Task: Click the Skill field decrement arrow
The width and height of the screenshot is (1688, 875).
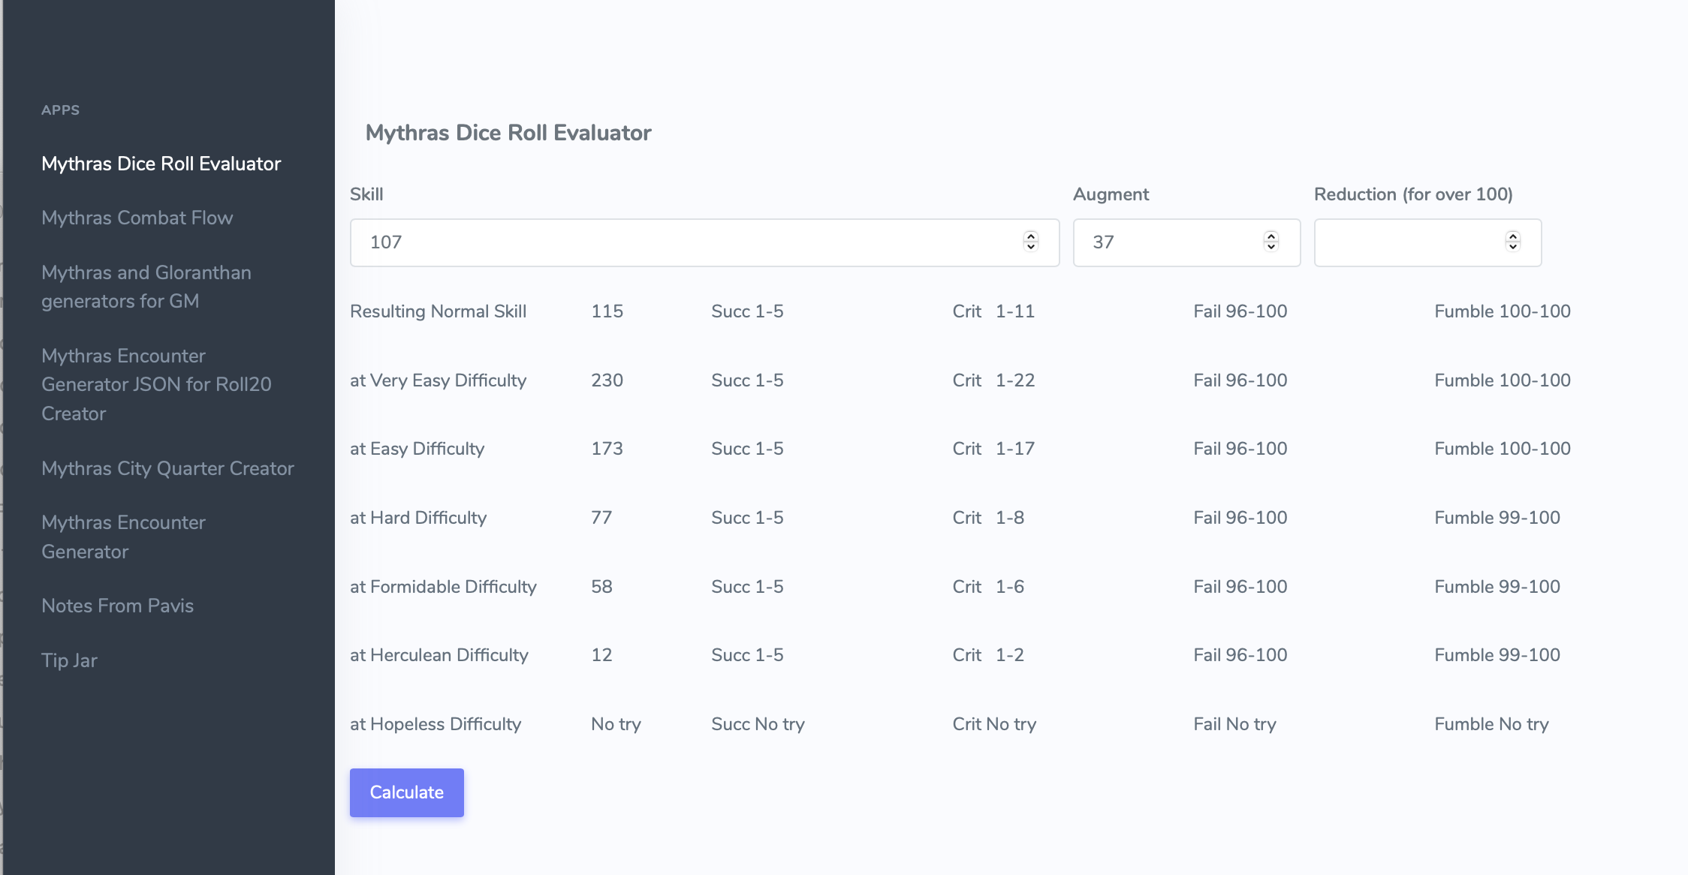Action: click(1031, 247)
